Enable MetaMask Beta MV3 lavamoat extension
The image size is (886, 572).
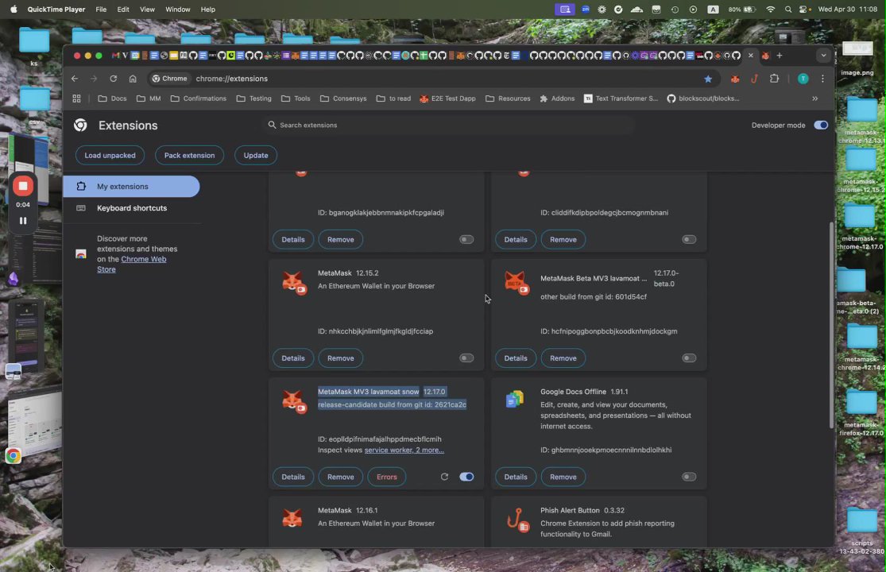(x=689, y=358)
